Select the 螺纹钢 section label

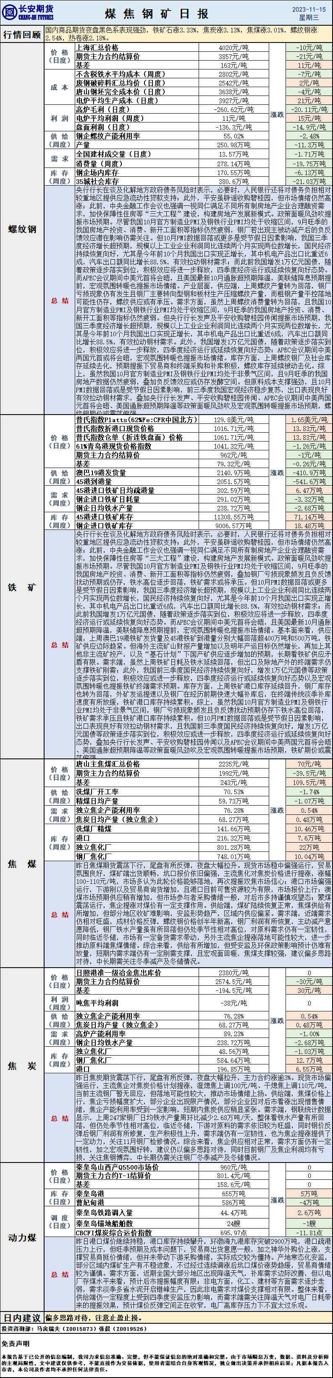tap(22, 229)
